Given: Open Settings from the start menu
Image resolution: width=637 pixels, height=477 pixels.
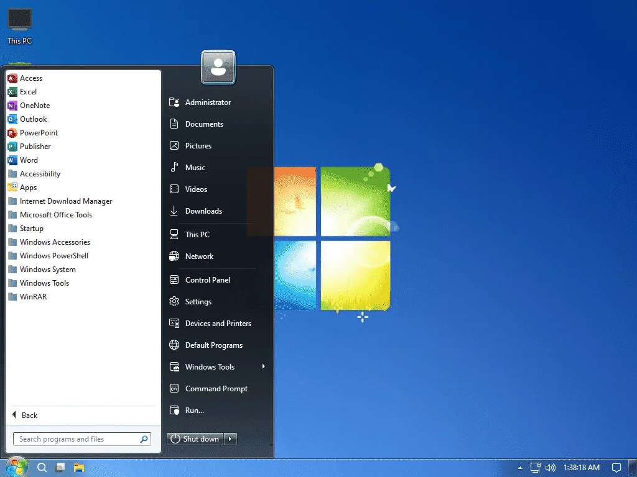Looking at the screenshot, I should point(217,302).
